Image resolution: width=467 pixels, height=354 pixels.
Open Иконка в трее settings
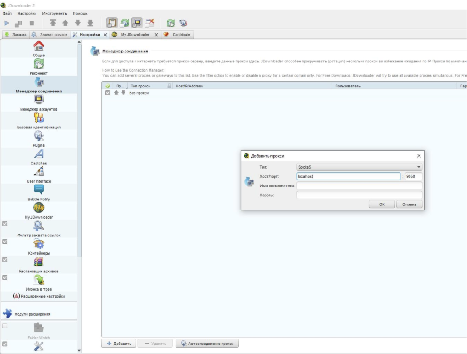coord(39,282)
